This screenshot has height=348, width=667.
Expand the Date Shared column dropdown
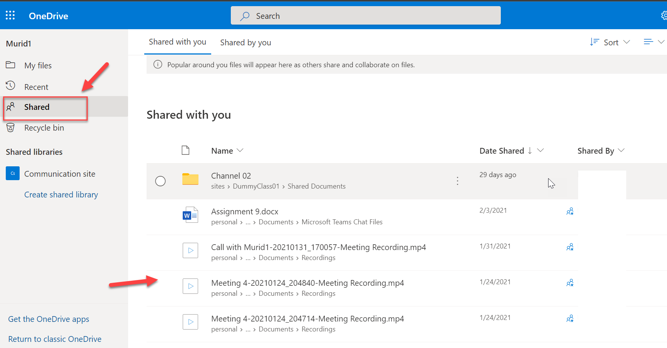540,151
